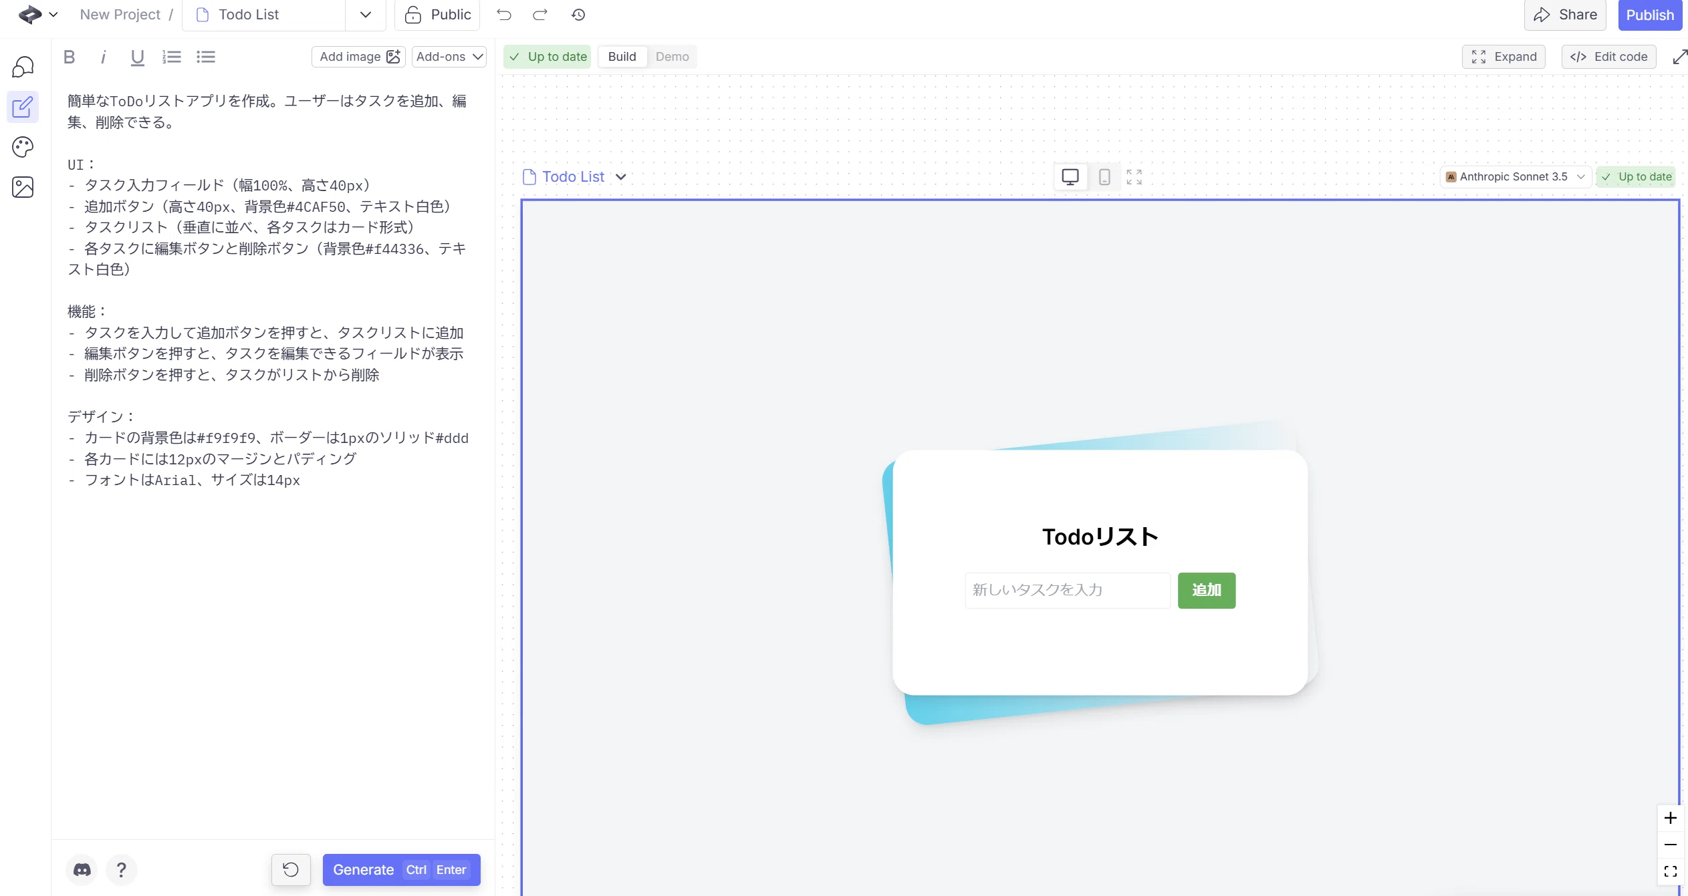Open the Edit code view

point(1608,57)
